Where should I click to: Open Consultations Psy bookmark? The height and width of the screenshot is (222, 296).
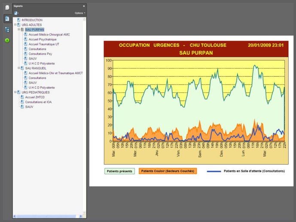[x=40, y=54]
